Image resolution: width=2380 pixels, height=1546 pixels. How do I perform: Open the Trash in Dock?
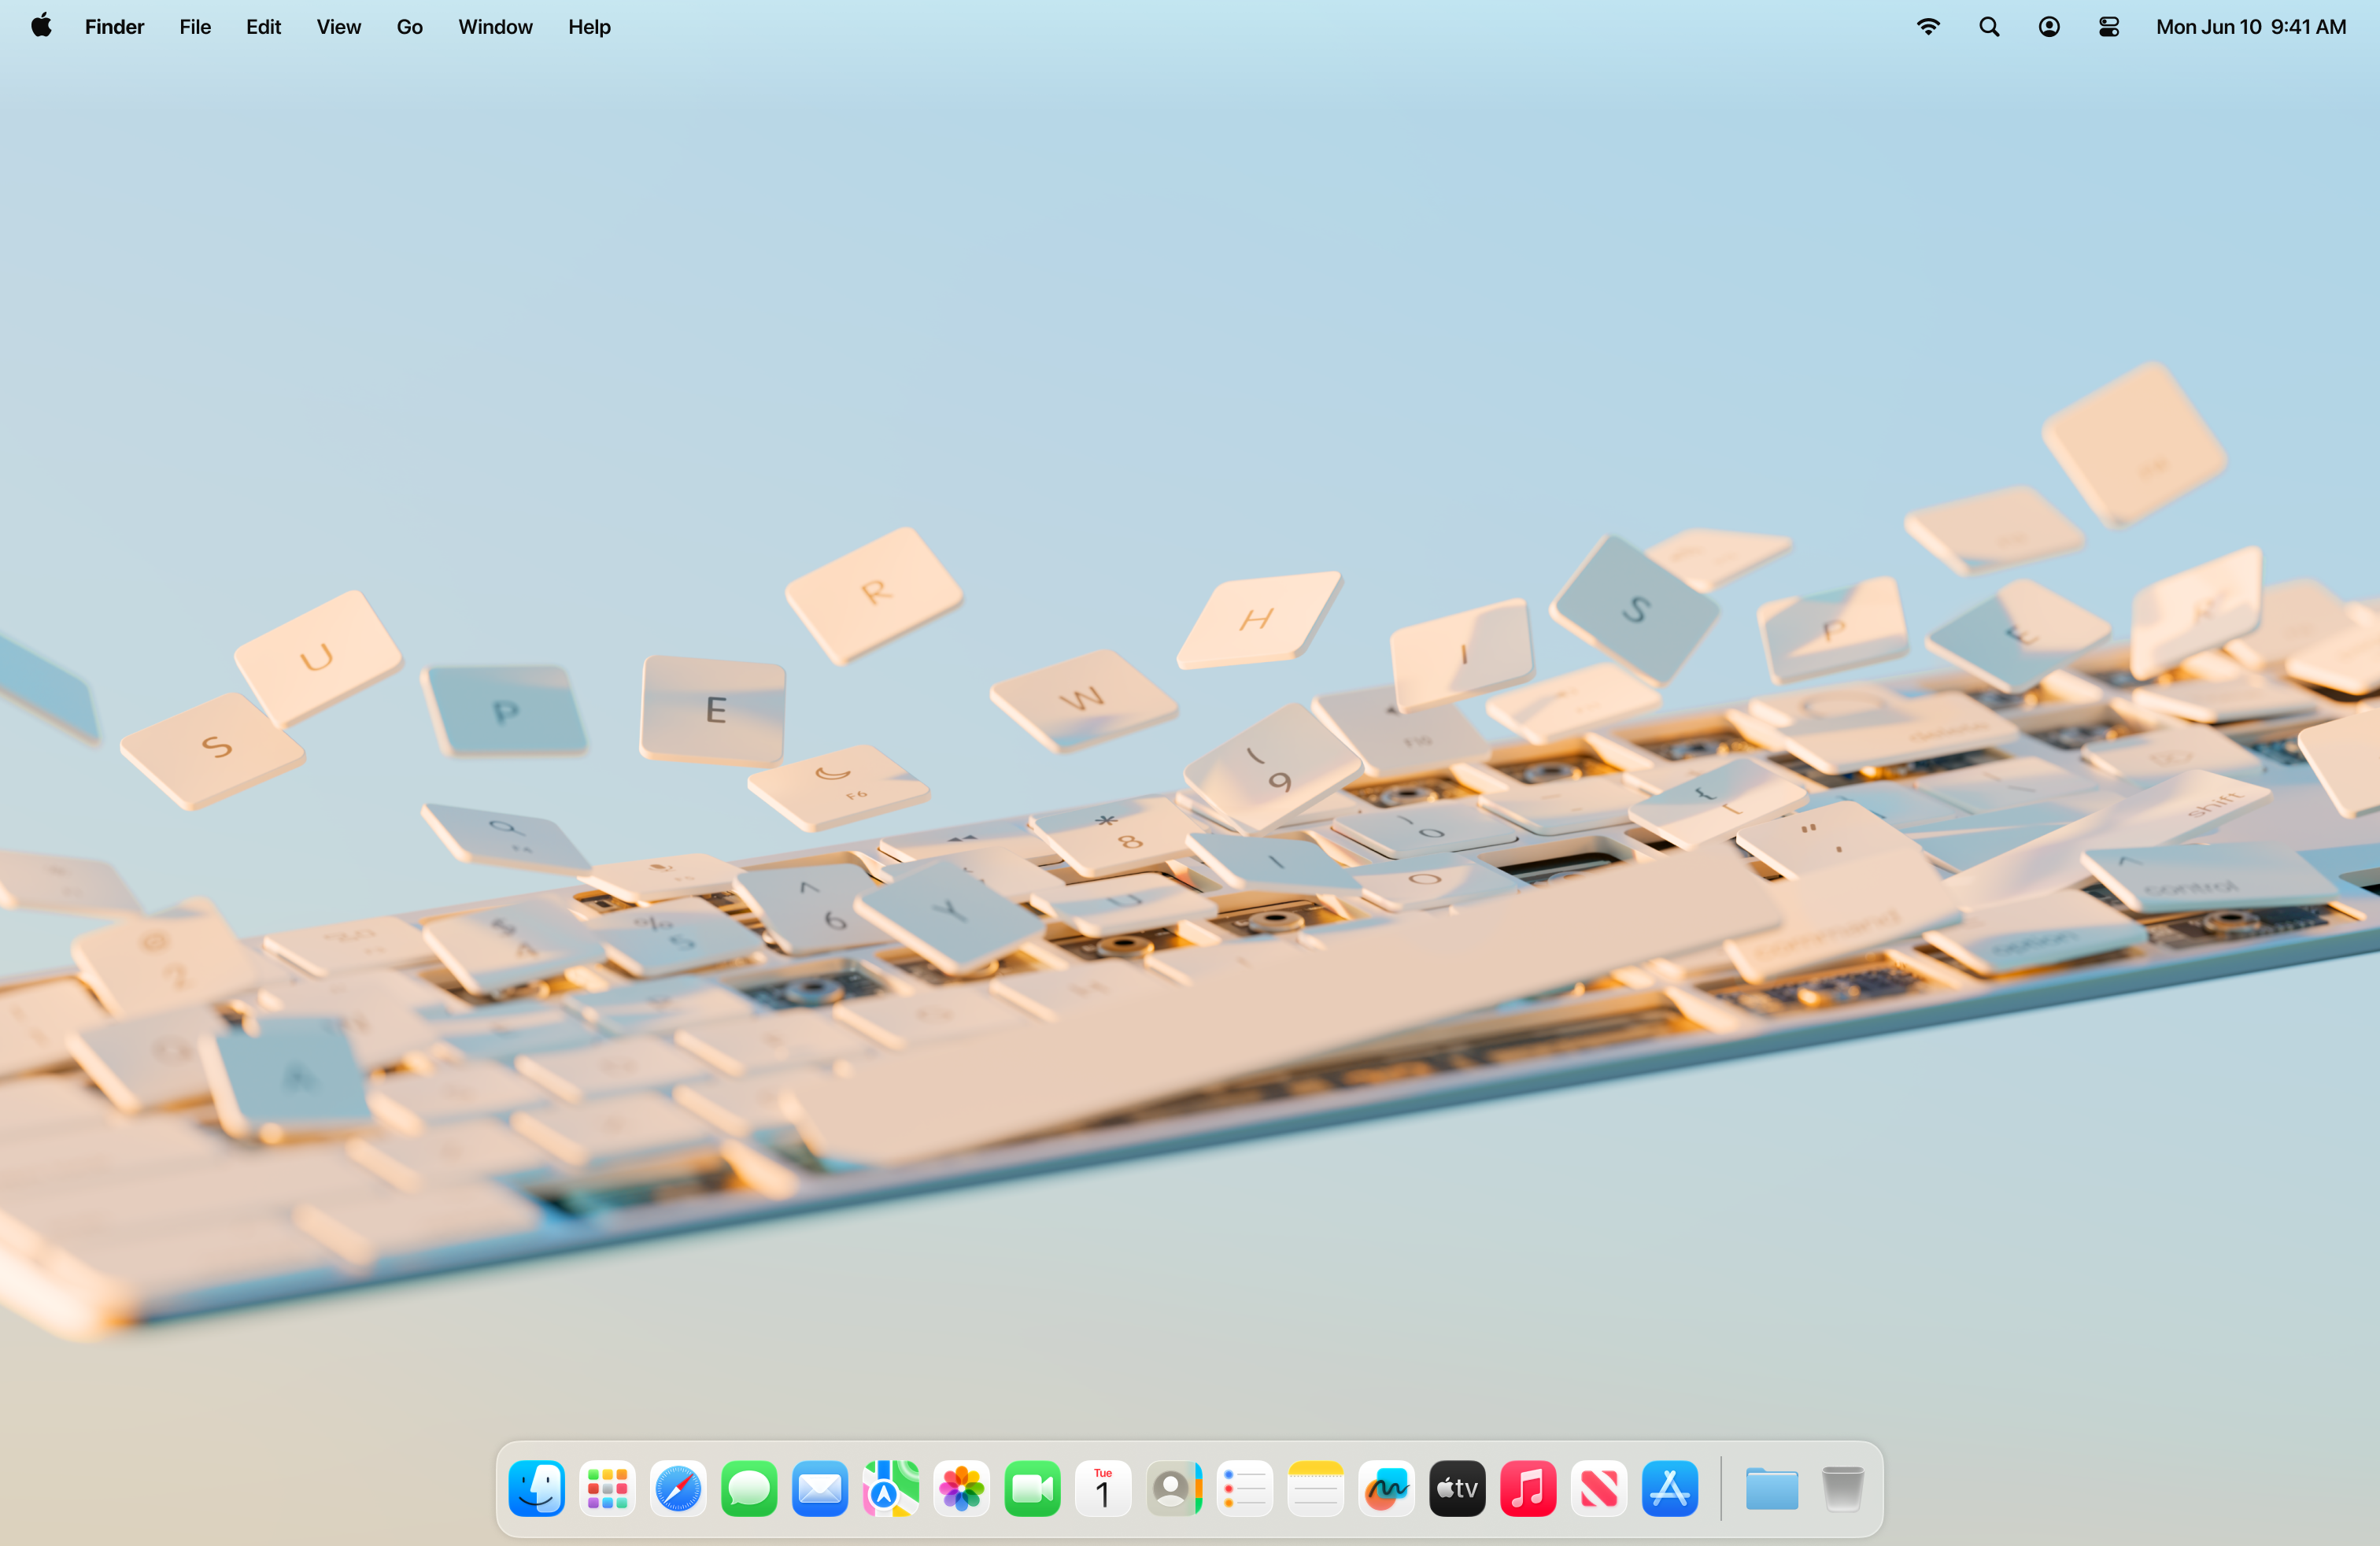(x=1842, y=1489)
